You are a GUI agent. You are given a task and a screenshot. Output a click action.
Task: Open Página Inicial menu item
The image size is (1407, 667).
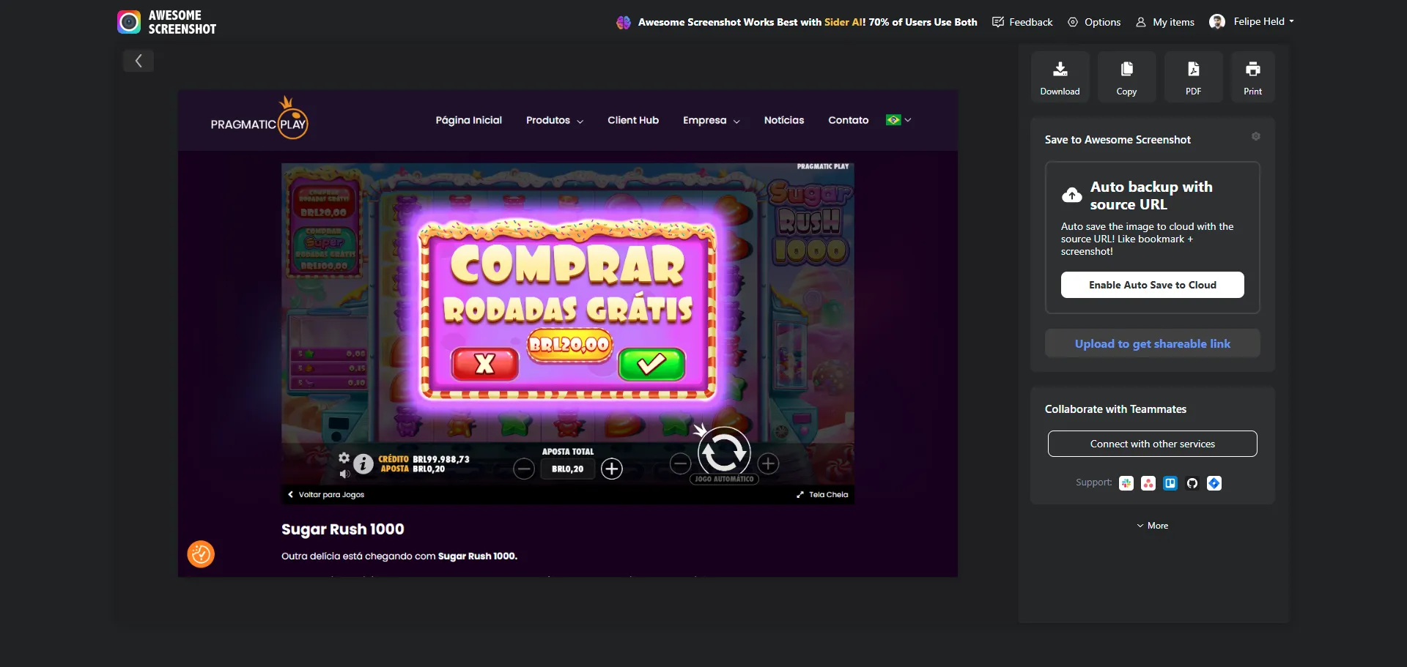[x=469, y=120]
